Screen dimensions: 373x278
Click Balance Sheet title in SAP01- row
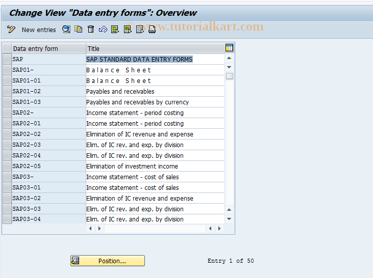[x=155, y=70]
